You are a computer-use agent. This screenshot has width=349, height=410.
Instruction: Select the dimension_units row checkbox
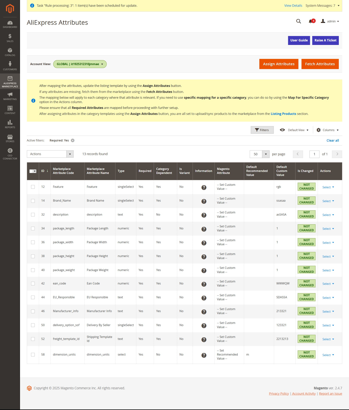click(x=33, y=355)
